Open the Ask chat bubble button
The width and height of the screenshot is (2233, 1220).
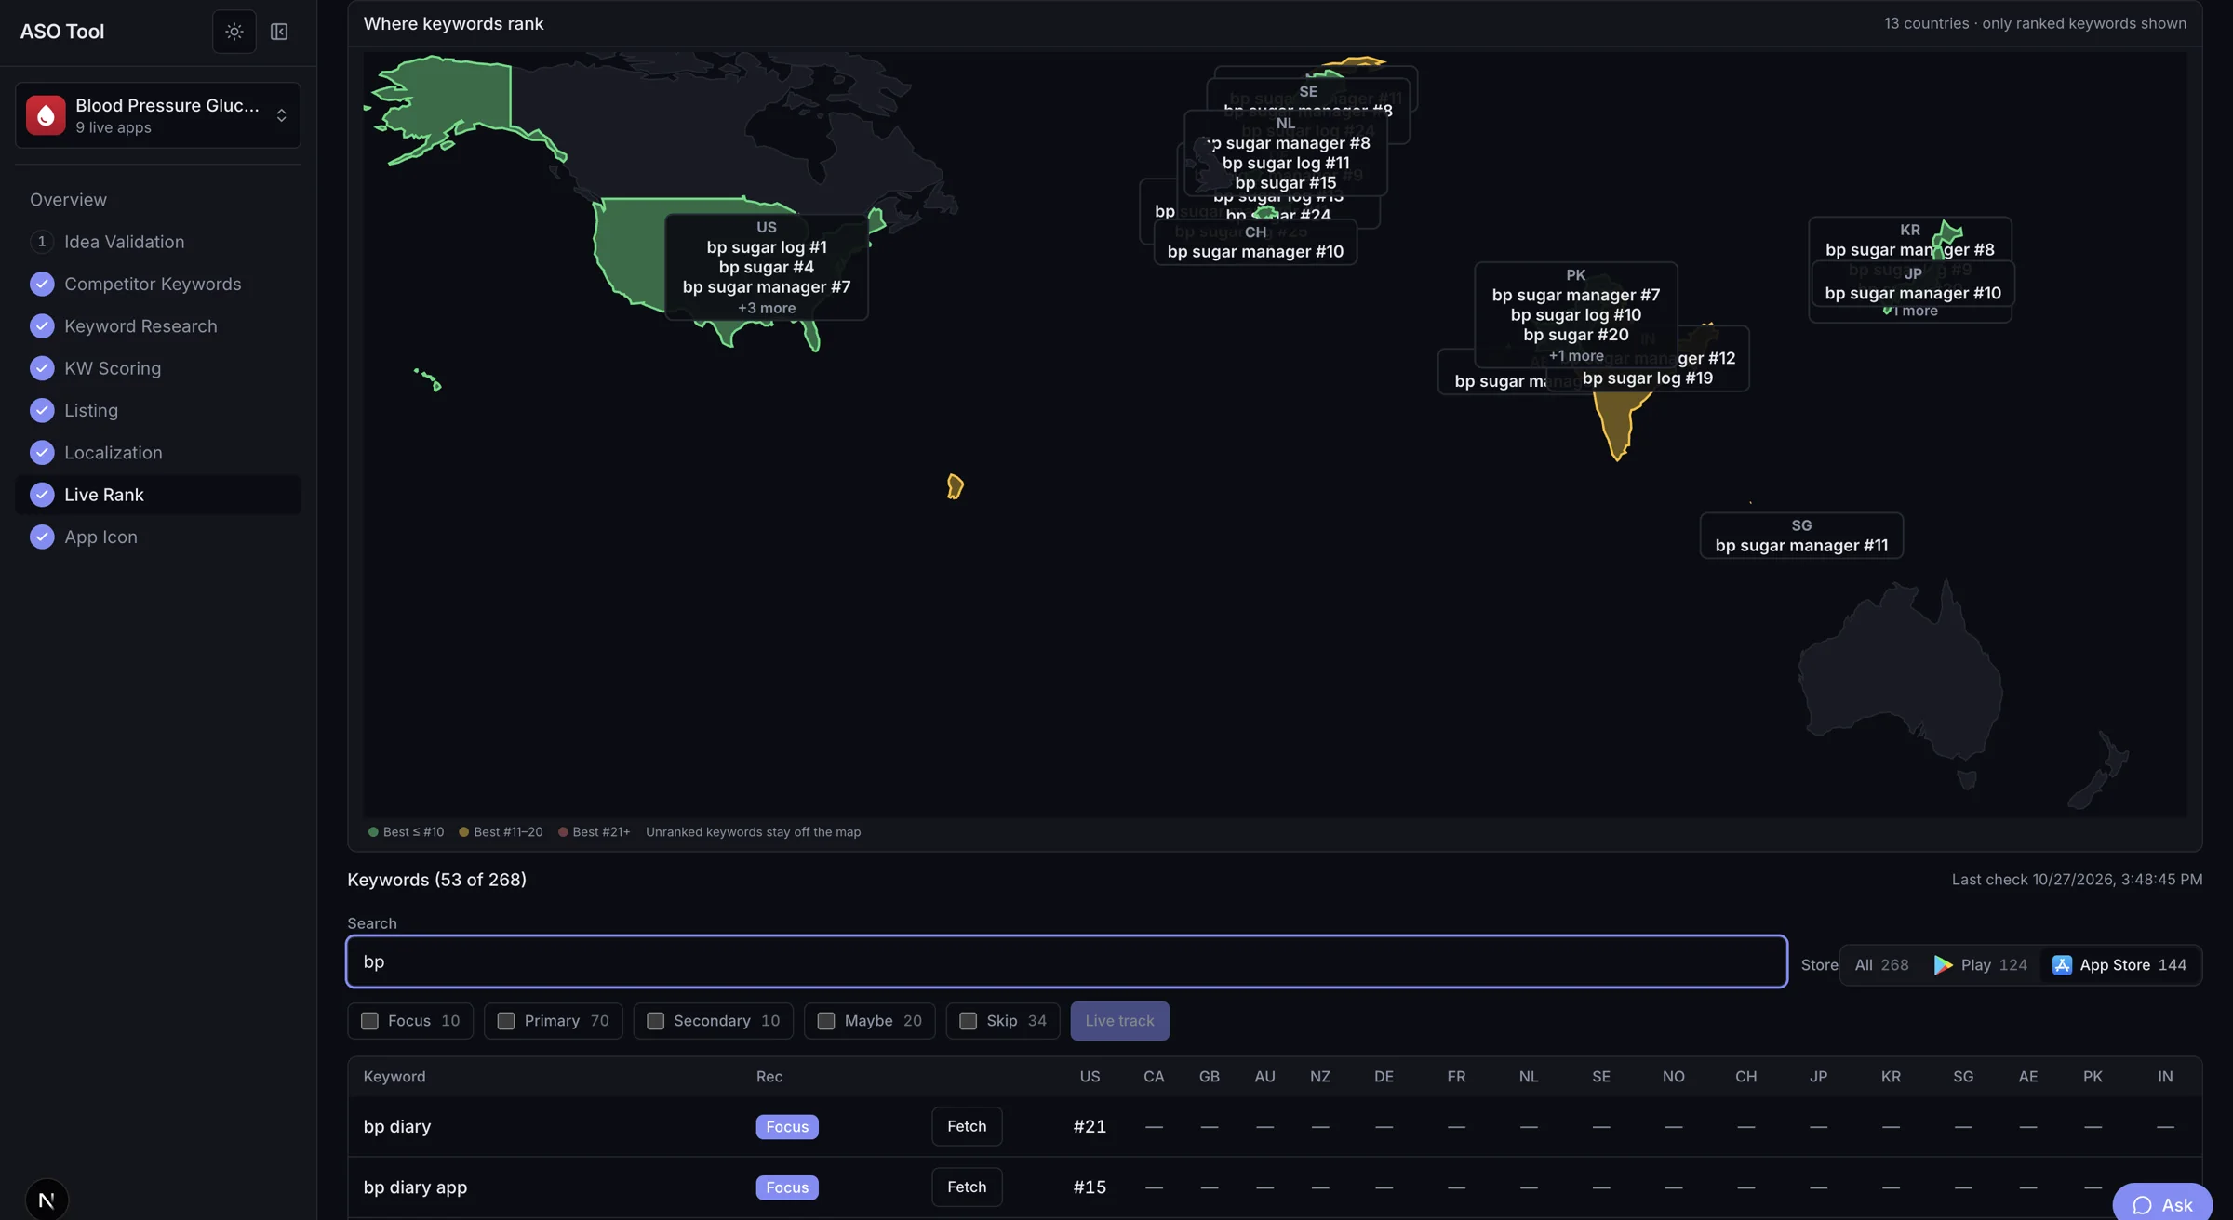2162,1204
